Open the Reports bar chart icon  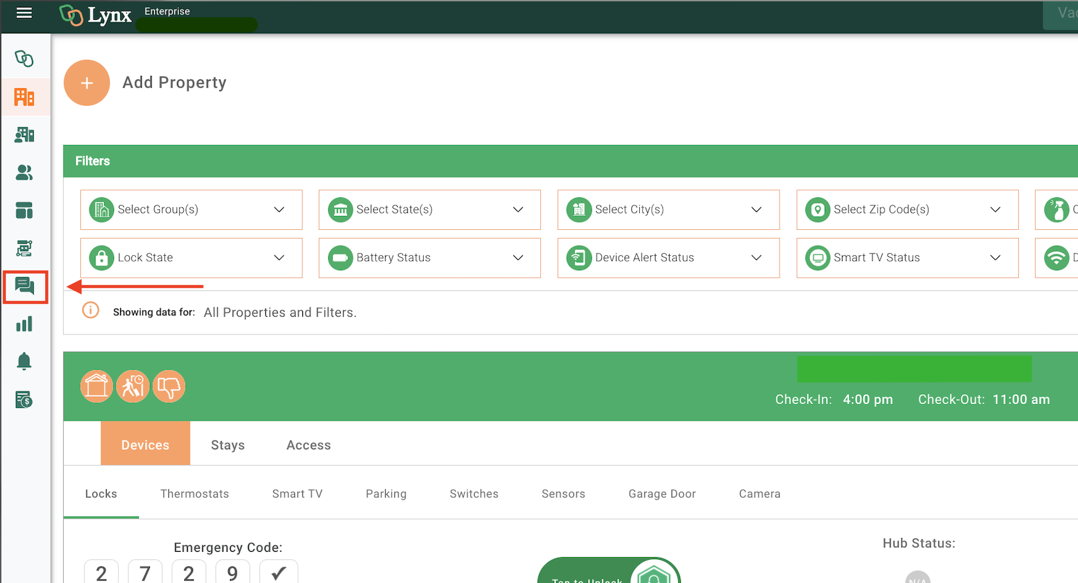(x=25, y=324)
